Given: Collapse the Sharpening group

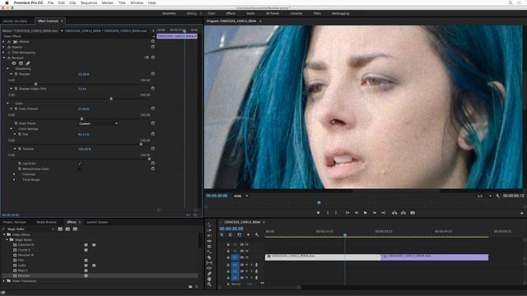Looking at the screenshot, I should click(7, 68).
